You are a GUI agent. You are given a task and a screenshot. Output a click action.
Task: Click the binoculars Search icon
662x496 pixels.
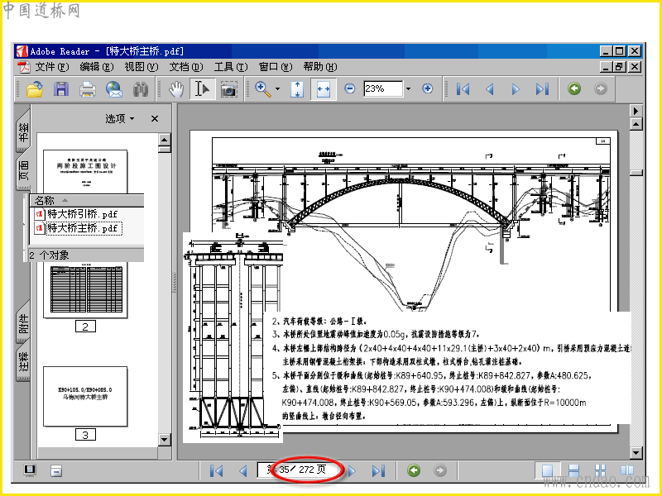(x=140, y=88)
